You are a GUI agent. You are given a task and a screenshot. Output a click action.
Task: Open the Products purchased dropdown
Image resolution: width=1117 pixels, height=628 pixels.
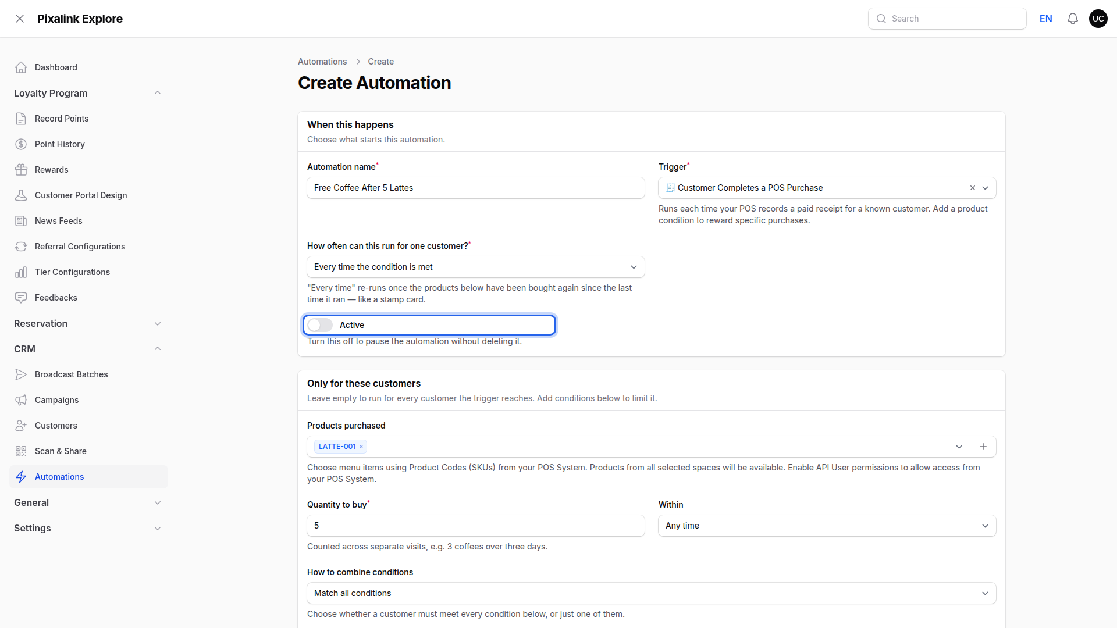[x=959, y=447]
